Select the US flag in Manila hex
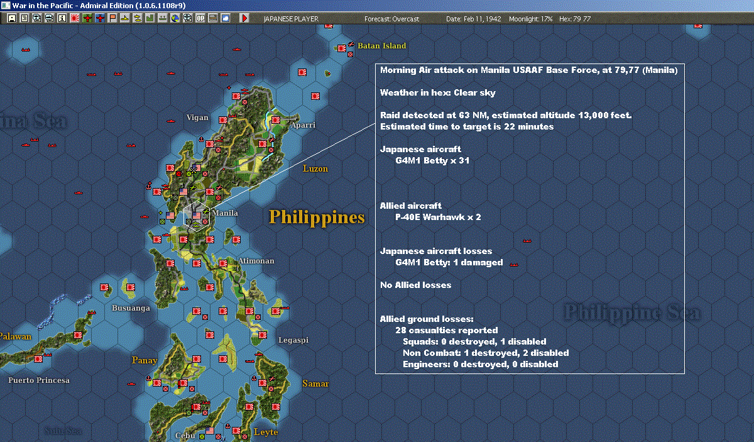The width and height of the screenshot is (754, 442). 197,216
